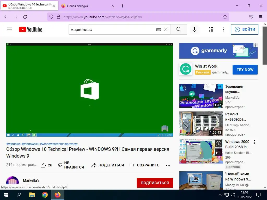Bookmark this page with the star
This screenshot has height=200, width=267.
(225, 17)
